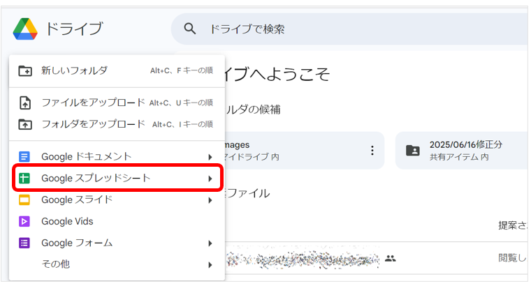Expand Google フォーム submenu arrow
Image resolution: width=531 pixels, height=286 pixels.
click(x=210, y=243)
